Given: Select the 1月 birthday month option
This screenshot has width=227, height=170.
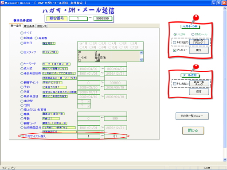Looking at the screenshot, I should (81, 43).
